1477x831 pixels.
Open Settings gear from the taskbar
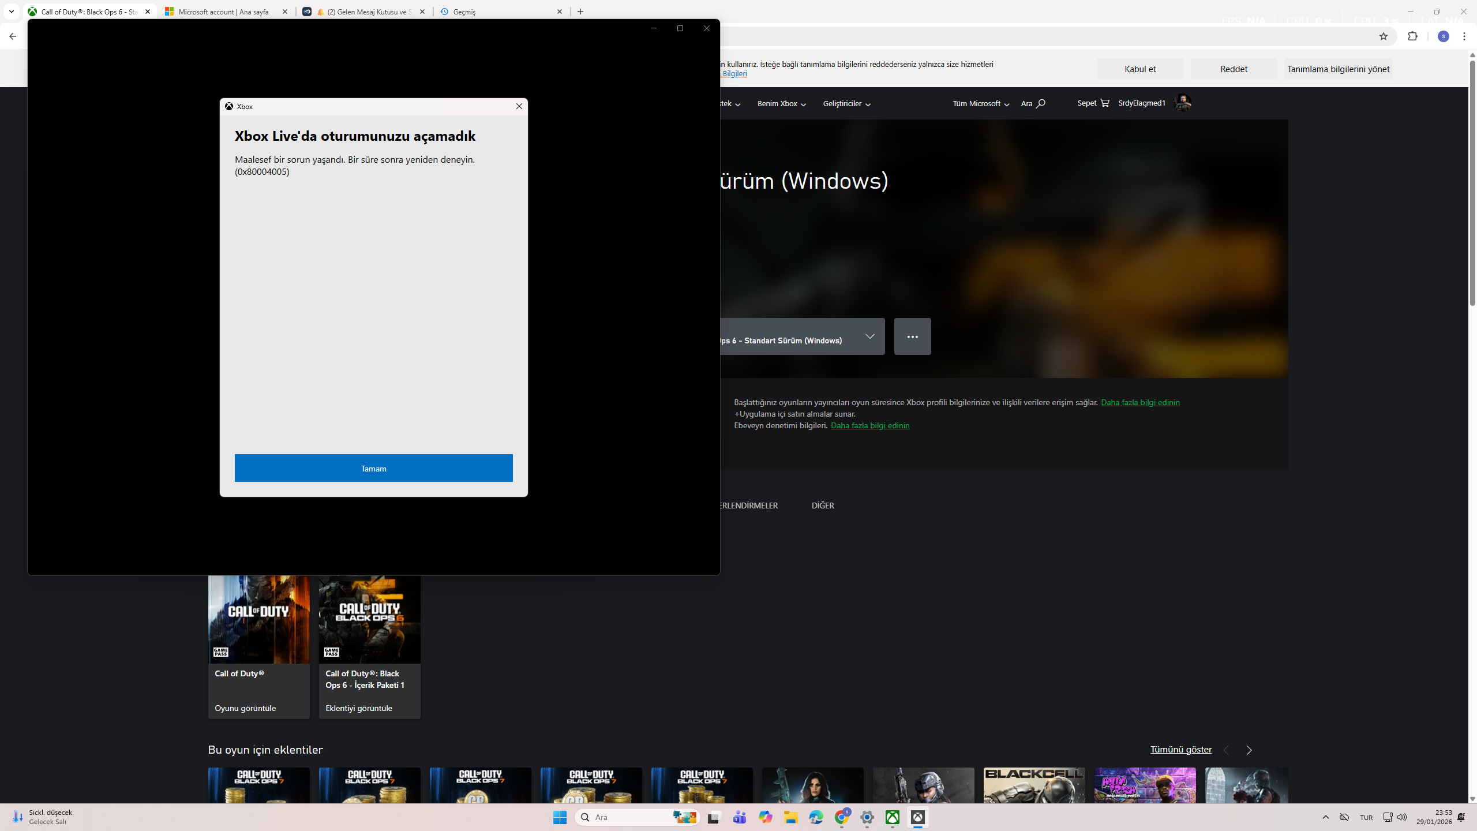click(867, 817)
